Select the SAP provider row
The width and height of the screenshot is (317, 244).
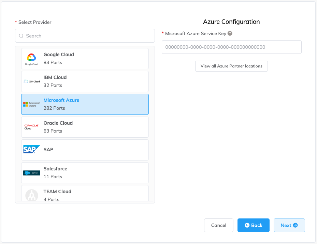(x=85, y=150)
